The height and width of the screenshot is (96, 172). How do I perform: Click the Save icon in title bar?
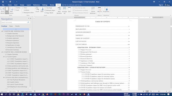(x=3, y=2)
